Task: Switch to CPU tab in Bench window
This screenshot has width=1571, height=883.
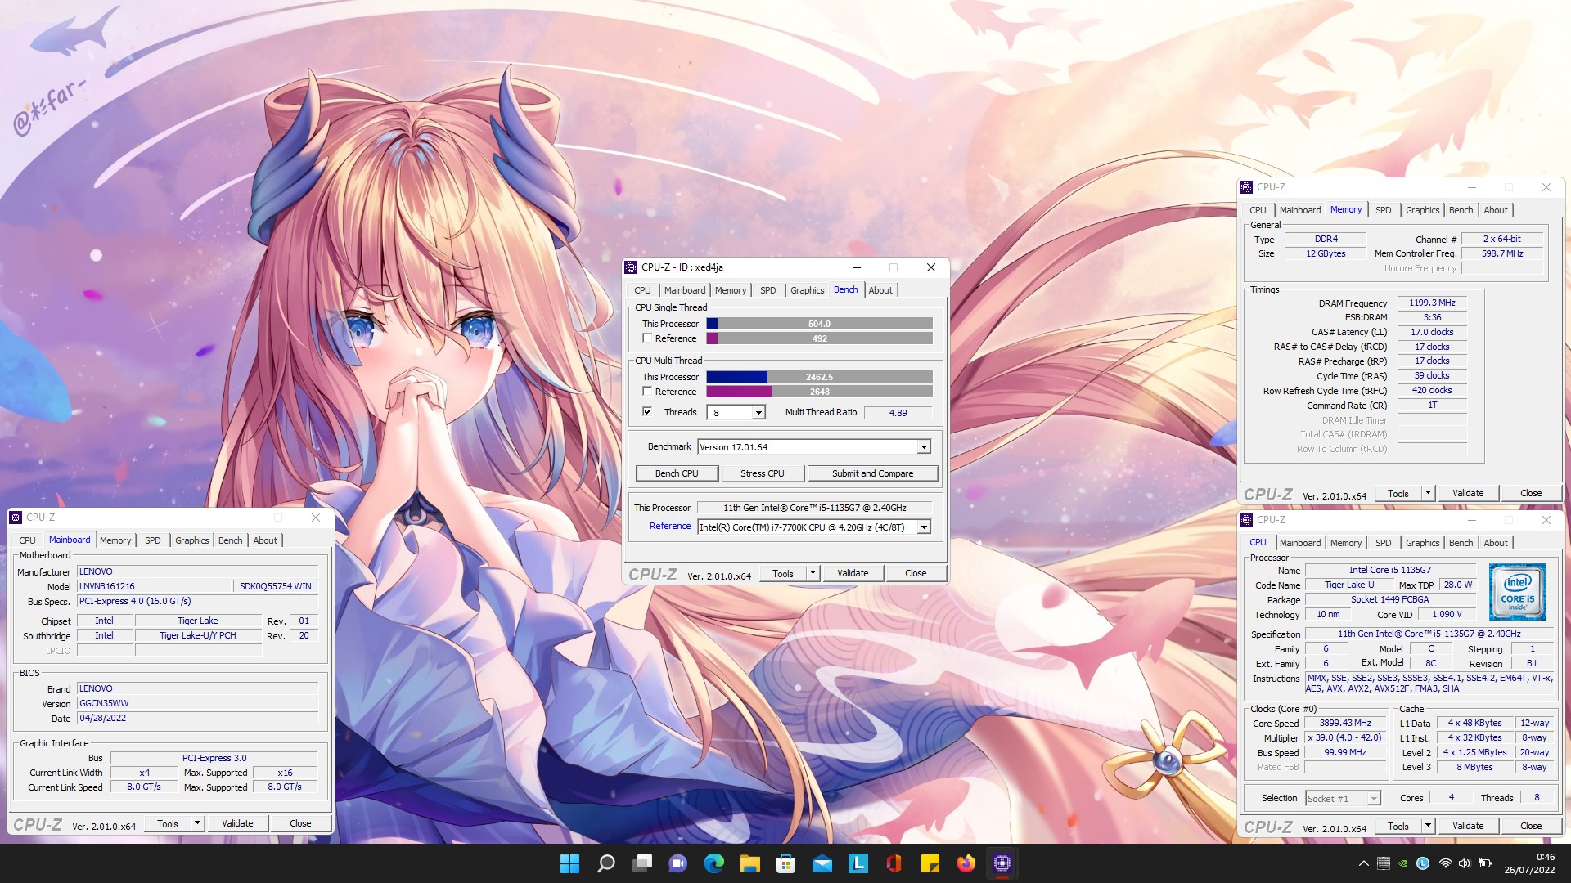Action: 642,290
